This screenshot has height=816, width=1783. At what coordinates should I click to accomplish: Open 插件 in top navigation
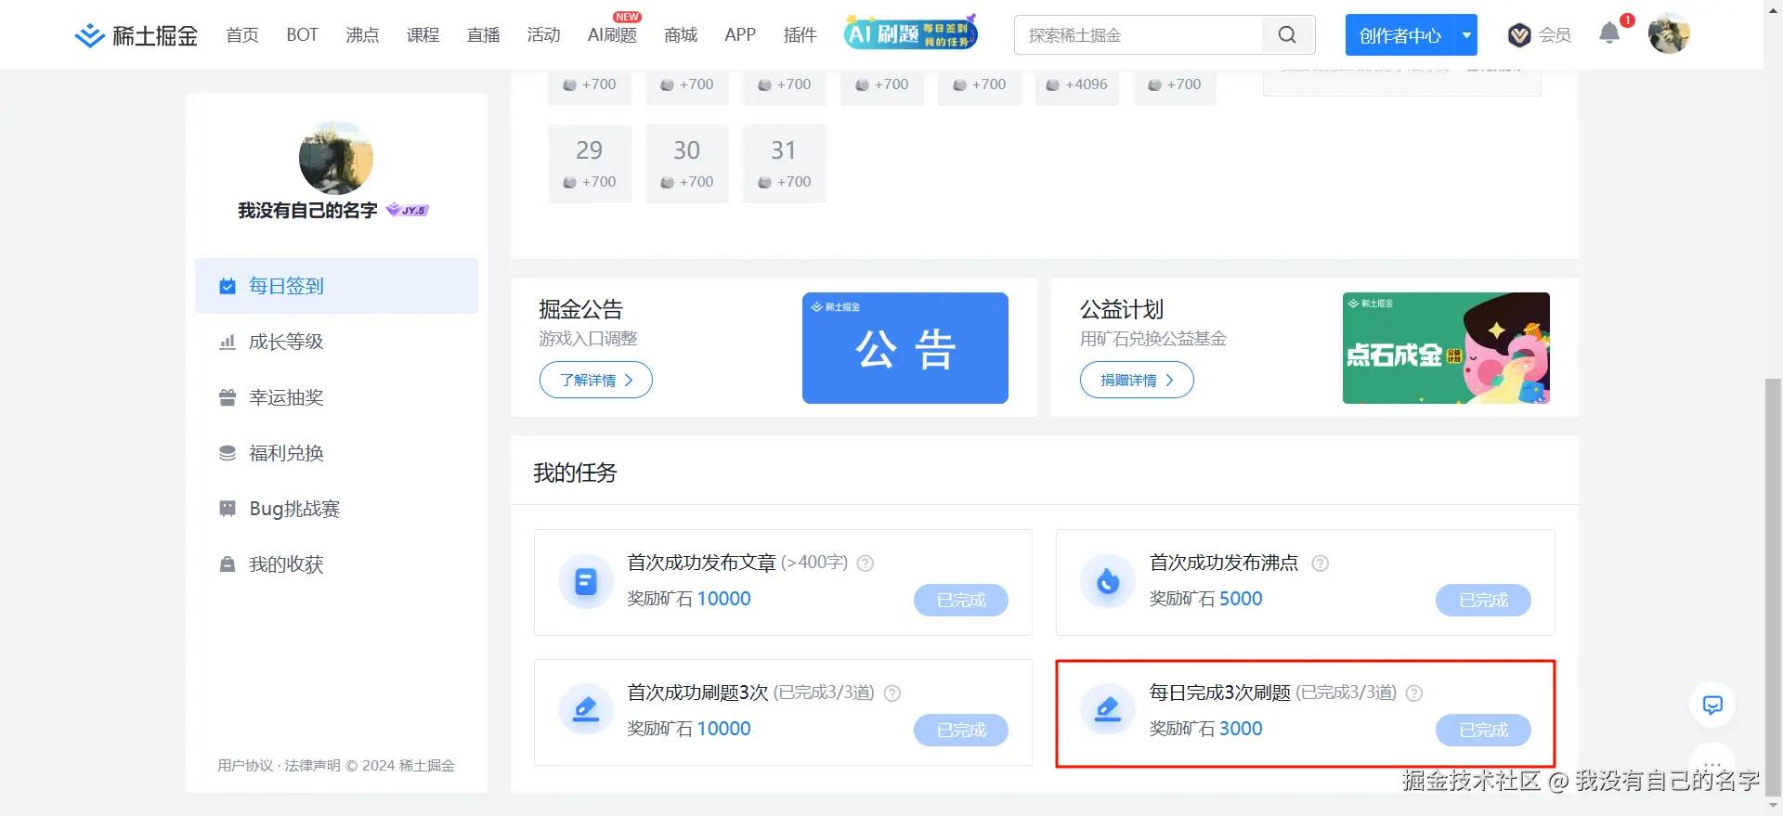(800, 35)
